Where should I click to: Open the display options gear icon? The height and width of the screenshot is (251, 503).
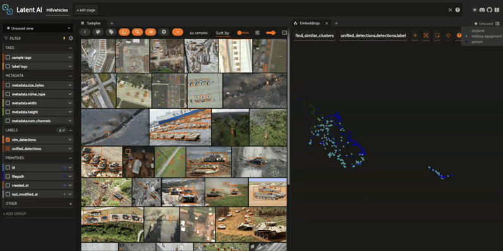pos(164,32)
